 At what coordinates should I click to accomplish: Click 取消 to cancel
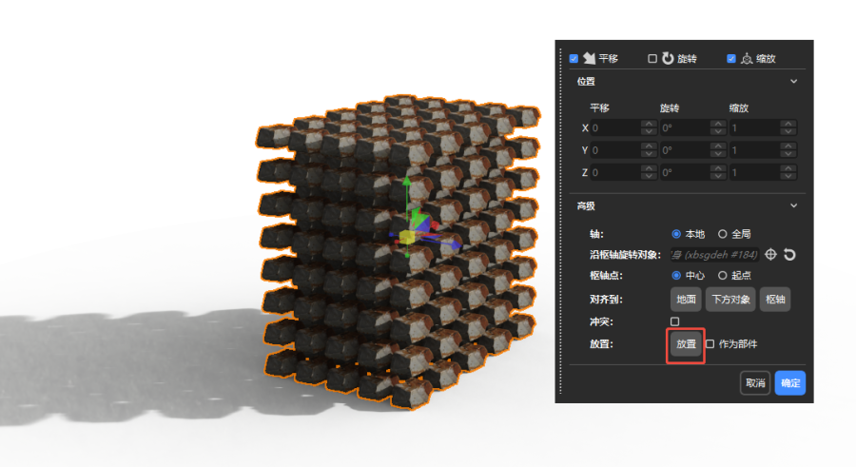(755, 383)
